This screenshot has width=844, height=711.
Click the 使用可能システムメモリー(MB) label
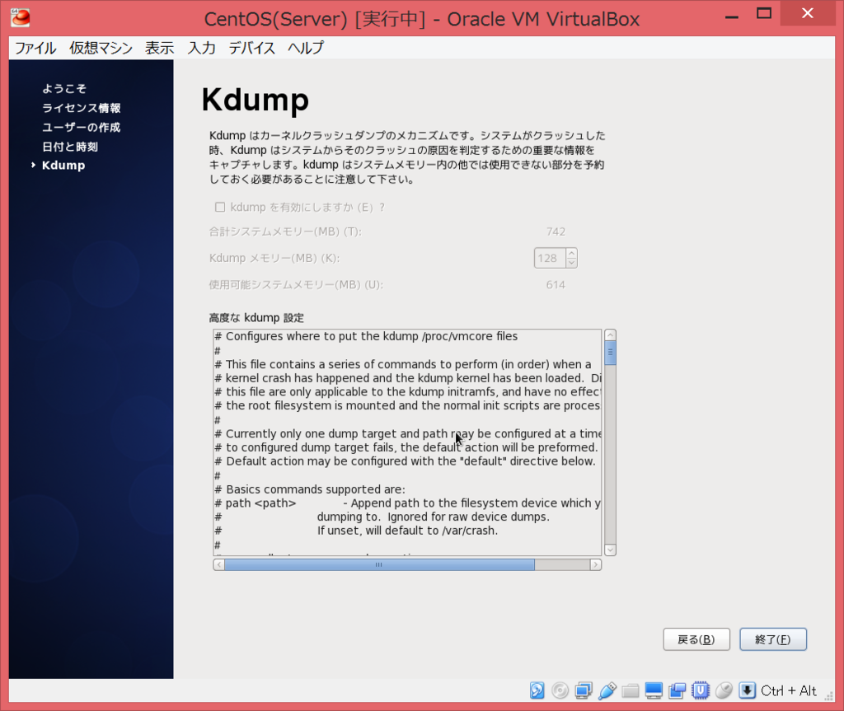tap(296, 285)
